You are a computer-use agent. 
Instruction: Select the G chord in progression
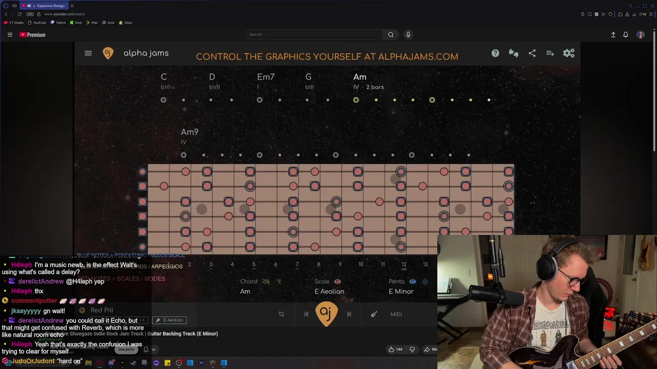pyautogui.click(x=308, y=77)
